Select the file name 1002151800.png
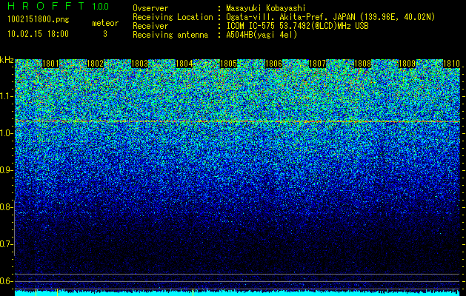The image size is (466, 296). pos(39,20)
